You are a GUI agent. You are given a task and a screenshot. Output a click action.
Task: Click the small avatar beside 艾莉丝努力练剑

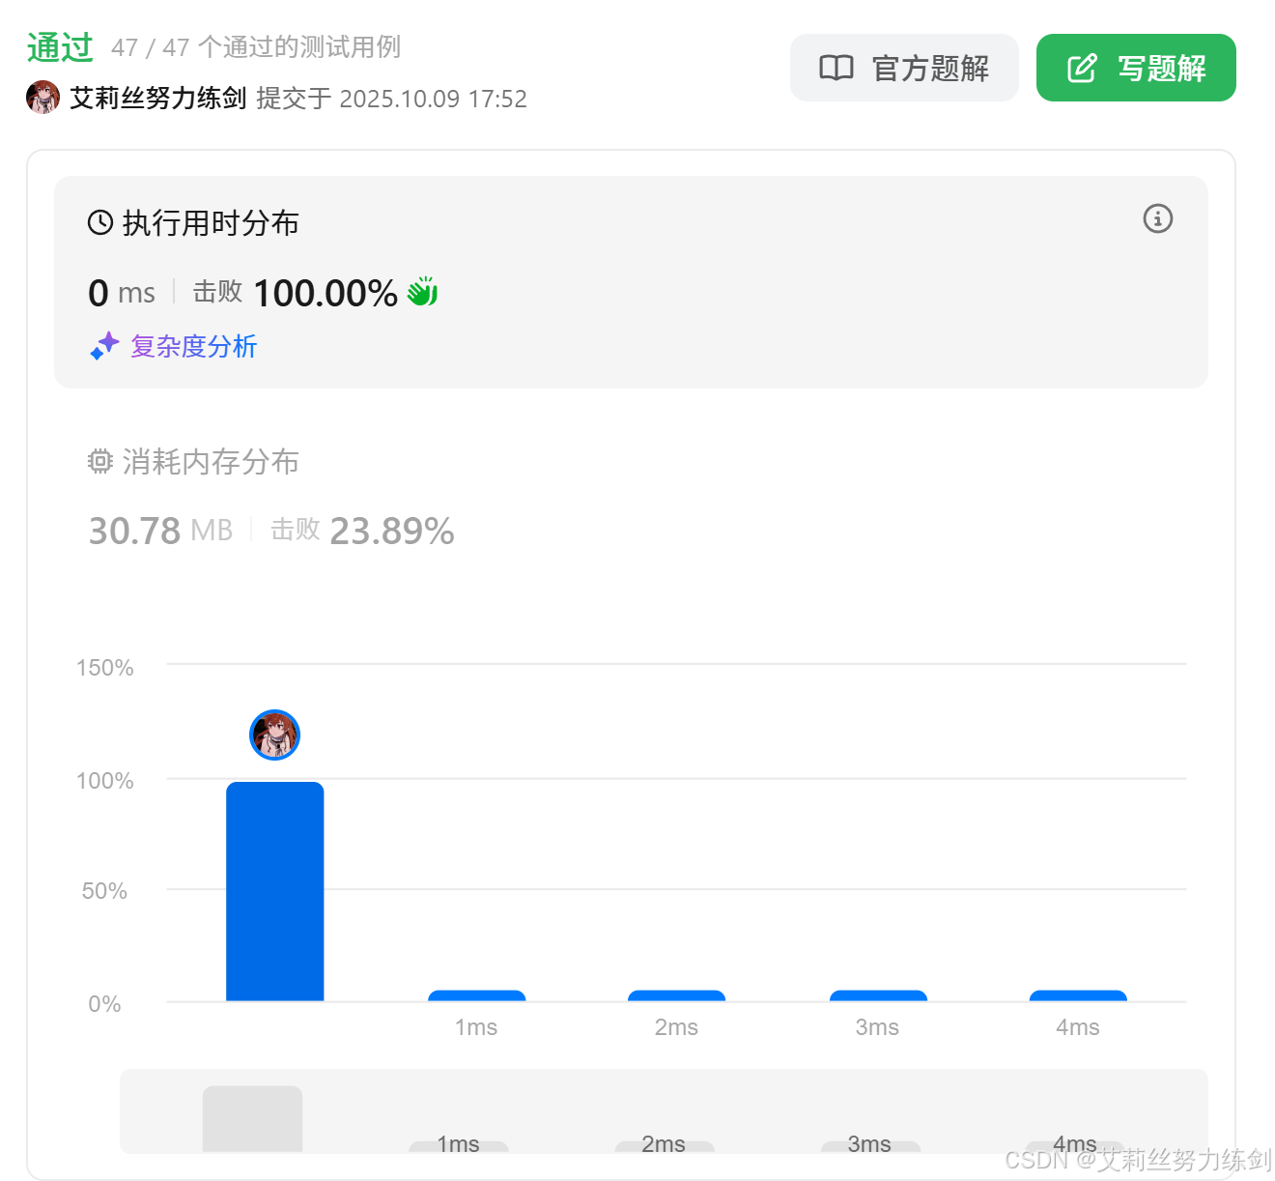[x=42, y=98]
